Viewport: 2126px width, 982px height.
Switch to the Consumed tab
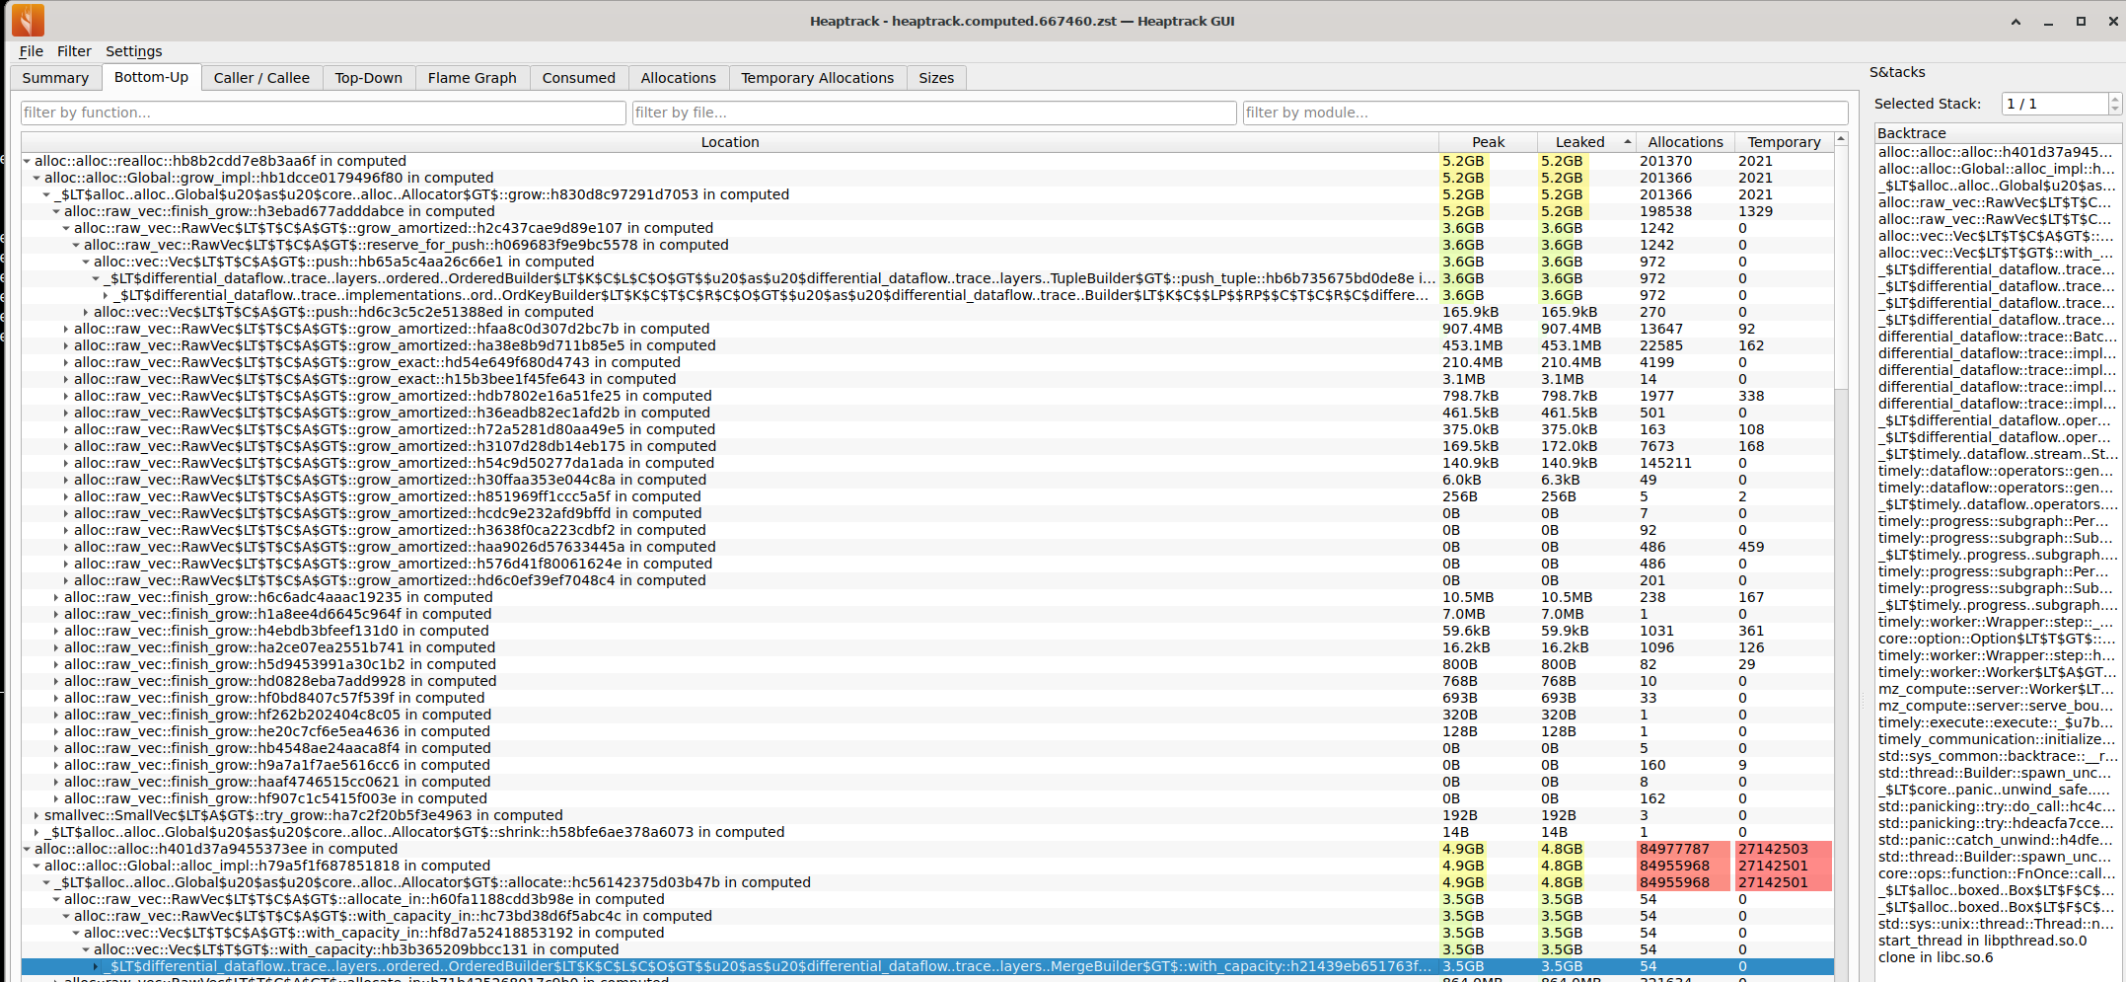[578, 77]
